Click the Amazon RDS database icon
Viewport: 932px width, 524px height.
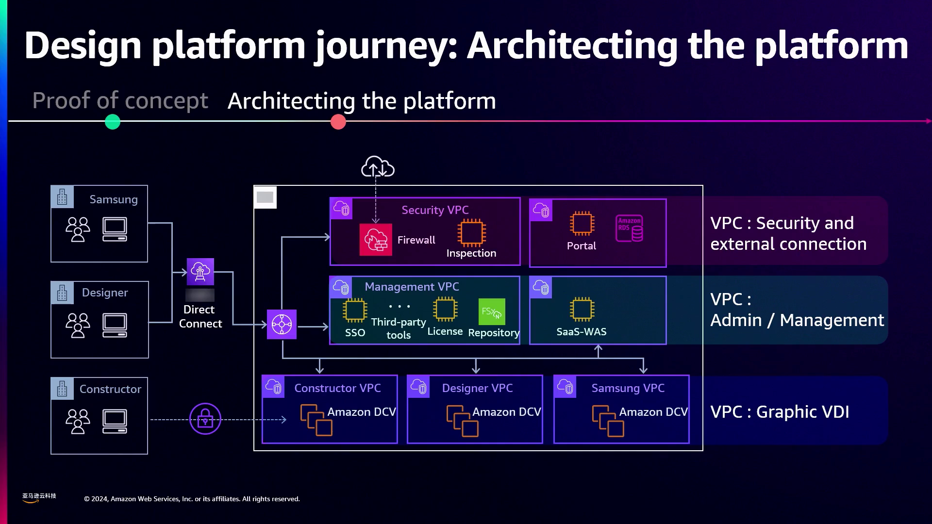(629, 229)
